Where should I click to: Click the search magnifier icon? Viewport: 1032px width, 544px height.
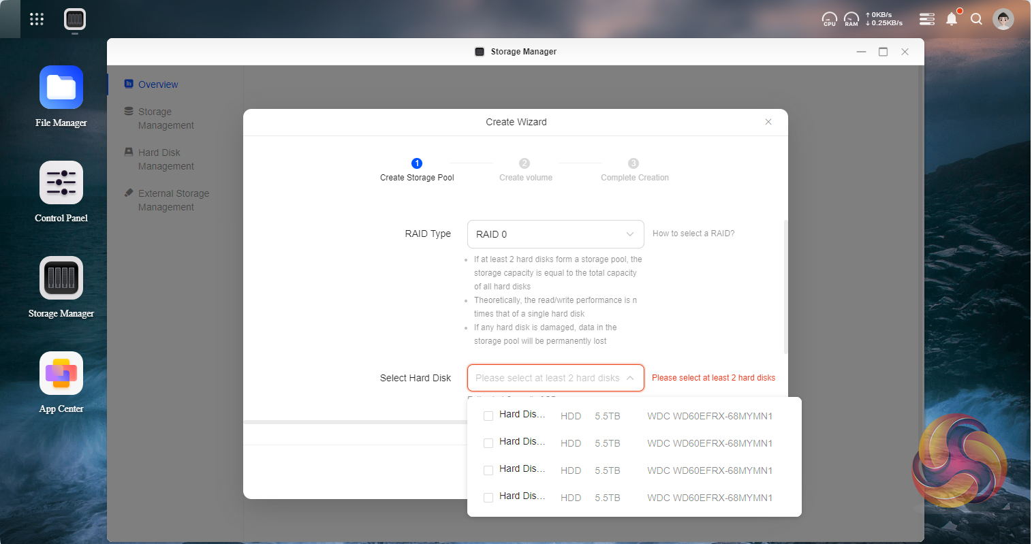click(x=976, y=19)
